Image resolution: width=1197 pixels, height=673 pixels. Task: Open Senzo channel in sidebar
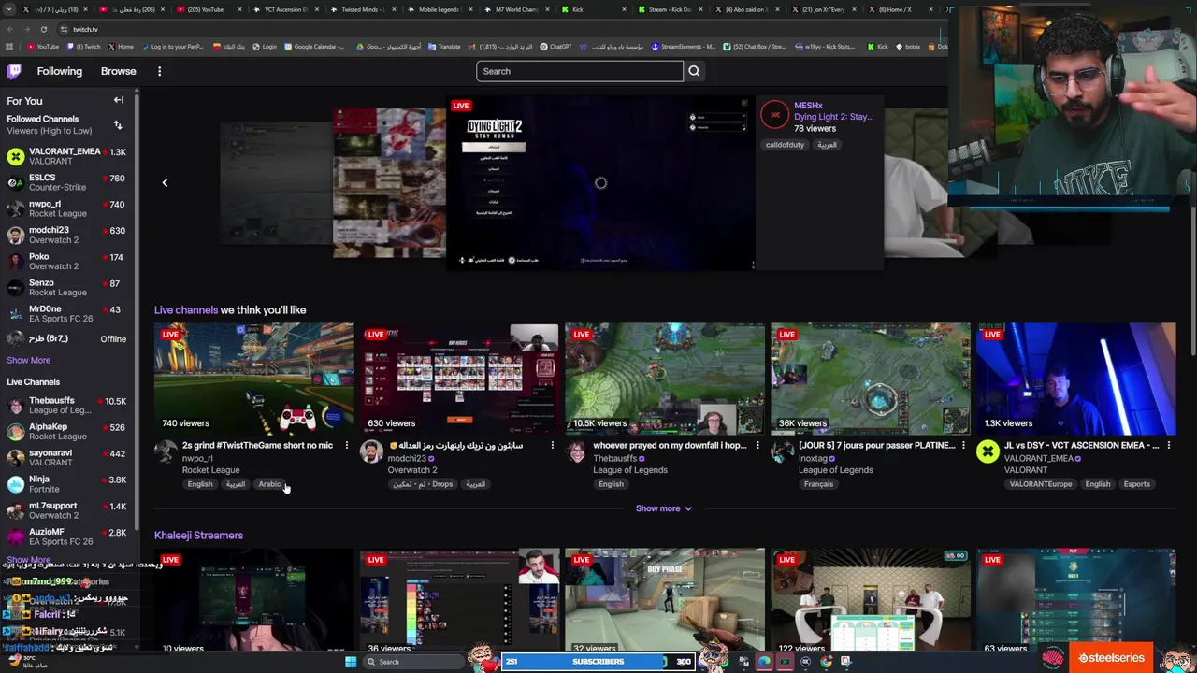(67, 288)
